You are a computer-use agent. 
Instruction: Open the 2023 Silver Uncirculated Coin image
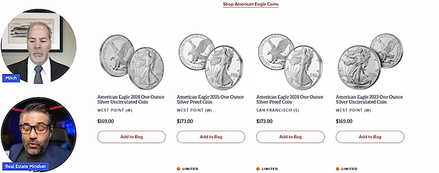pyautogui.click(x=370, y=61)
